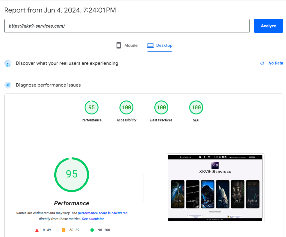This screenshot has width=286, height=237.
Task: Jump to Accessibility score gauge 100
Action: [126, 107]
